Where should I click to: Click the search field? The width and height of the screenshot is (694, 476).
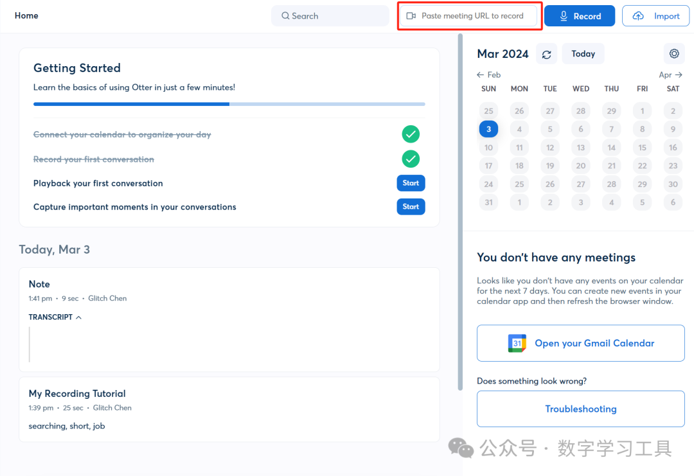point(330,16)
